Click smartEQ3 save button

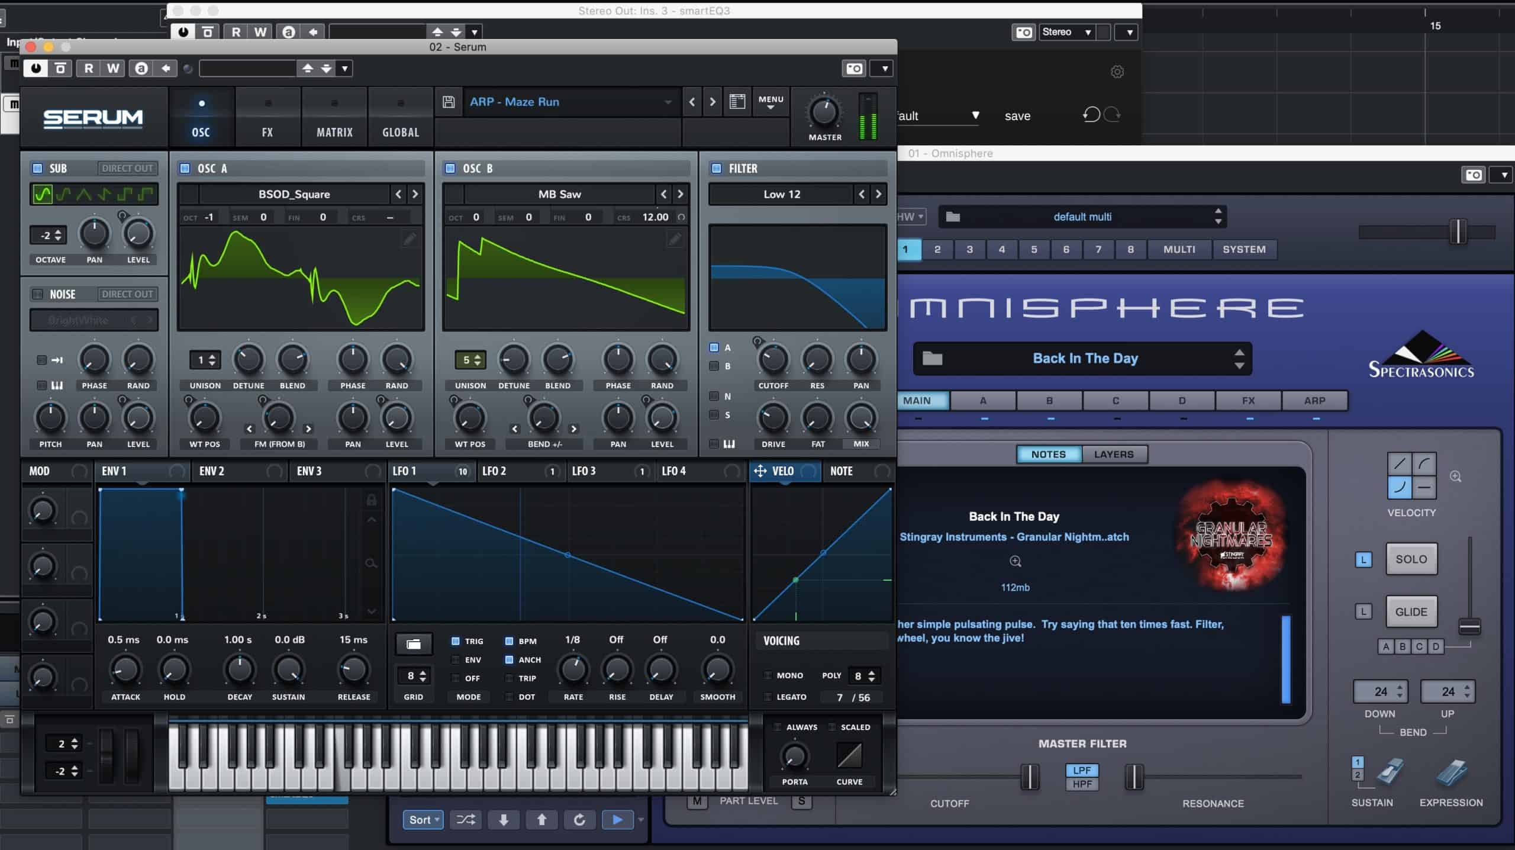1017,116
